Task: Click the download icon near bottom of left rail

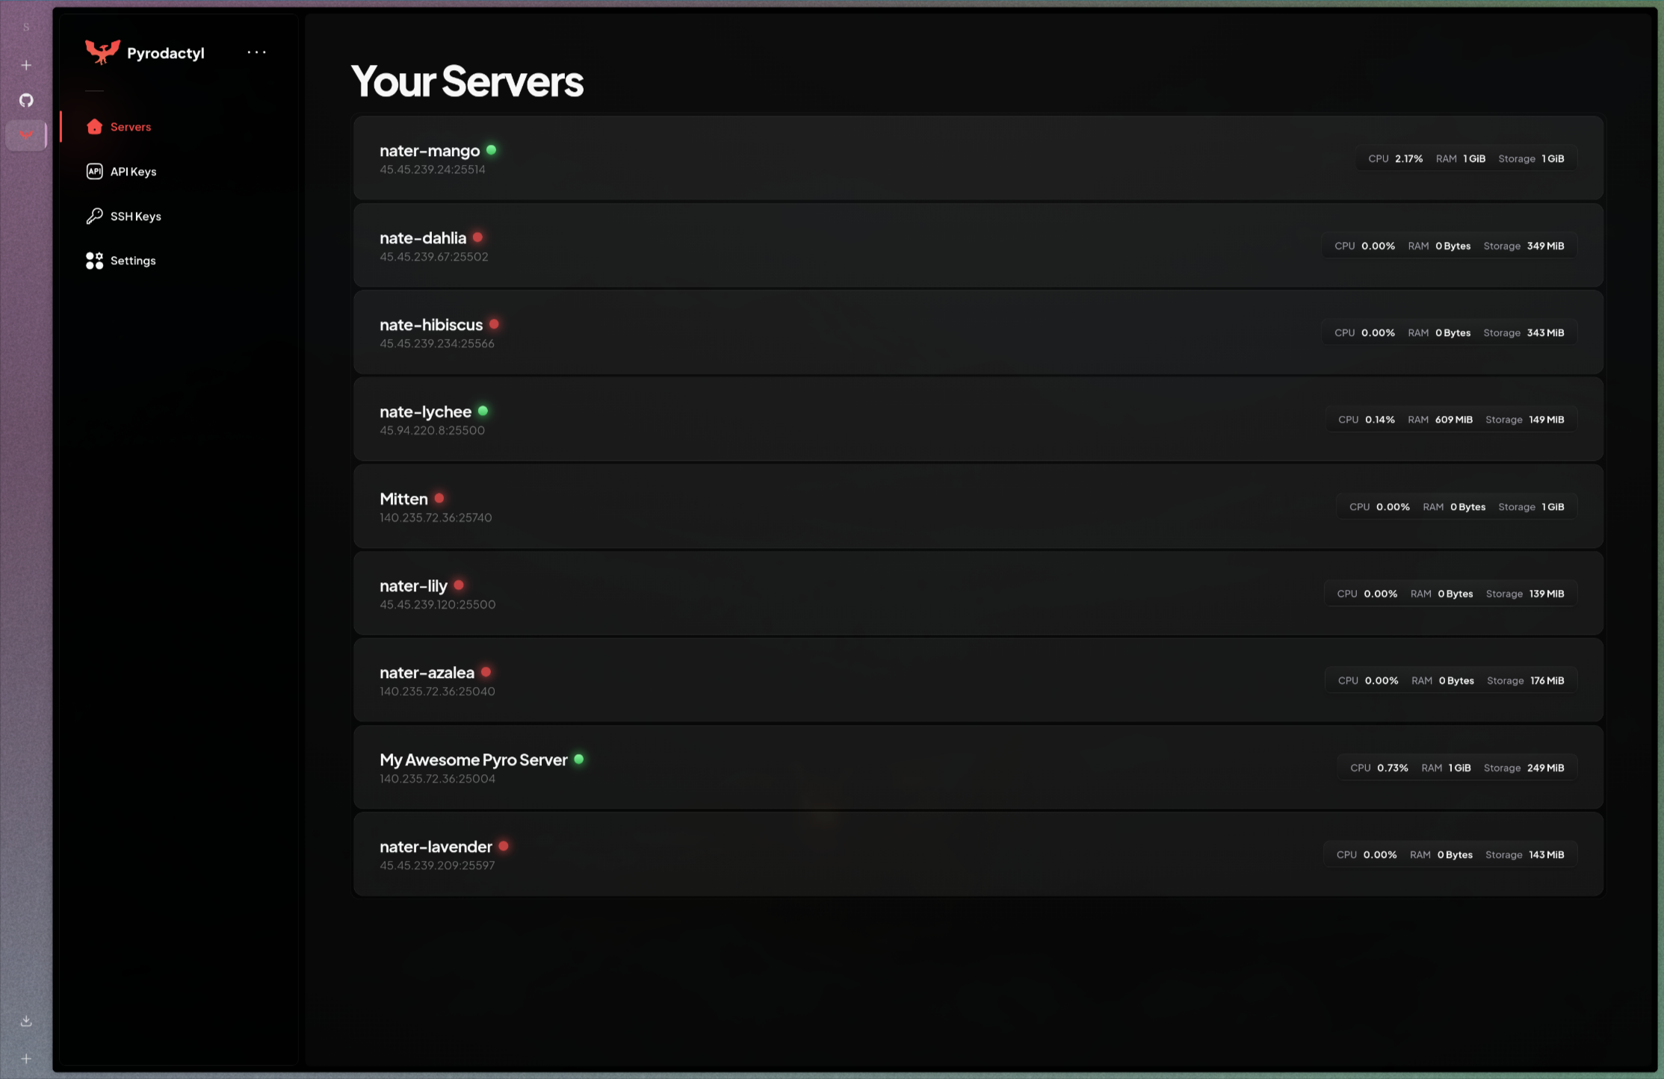Action: click(26, 1021)
